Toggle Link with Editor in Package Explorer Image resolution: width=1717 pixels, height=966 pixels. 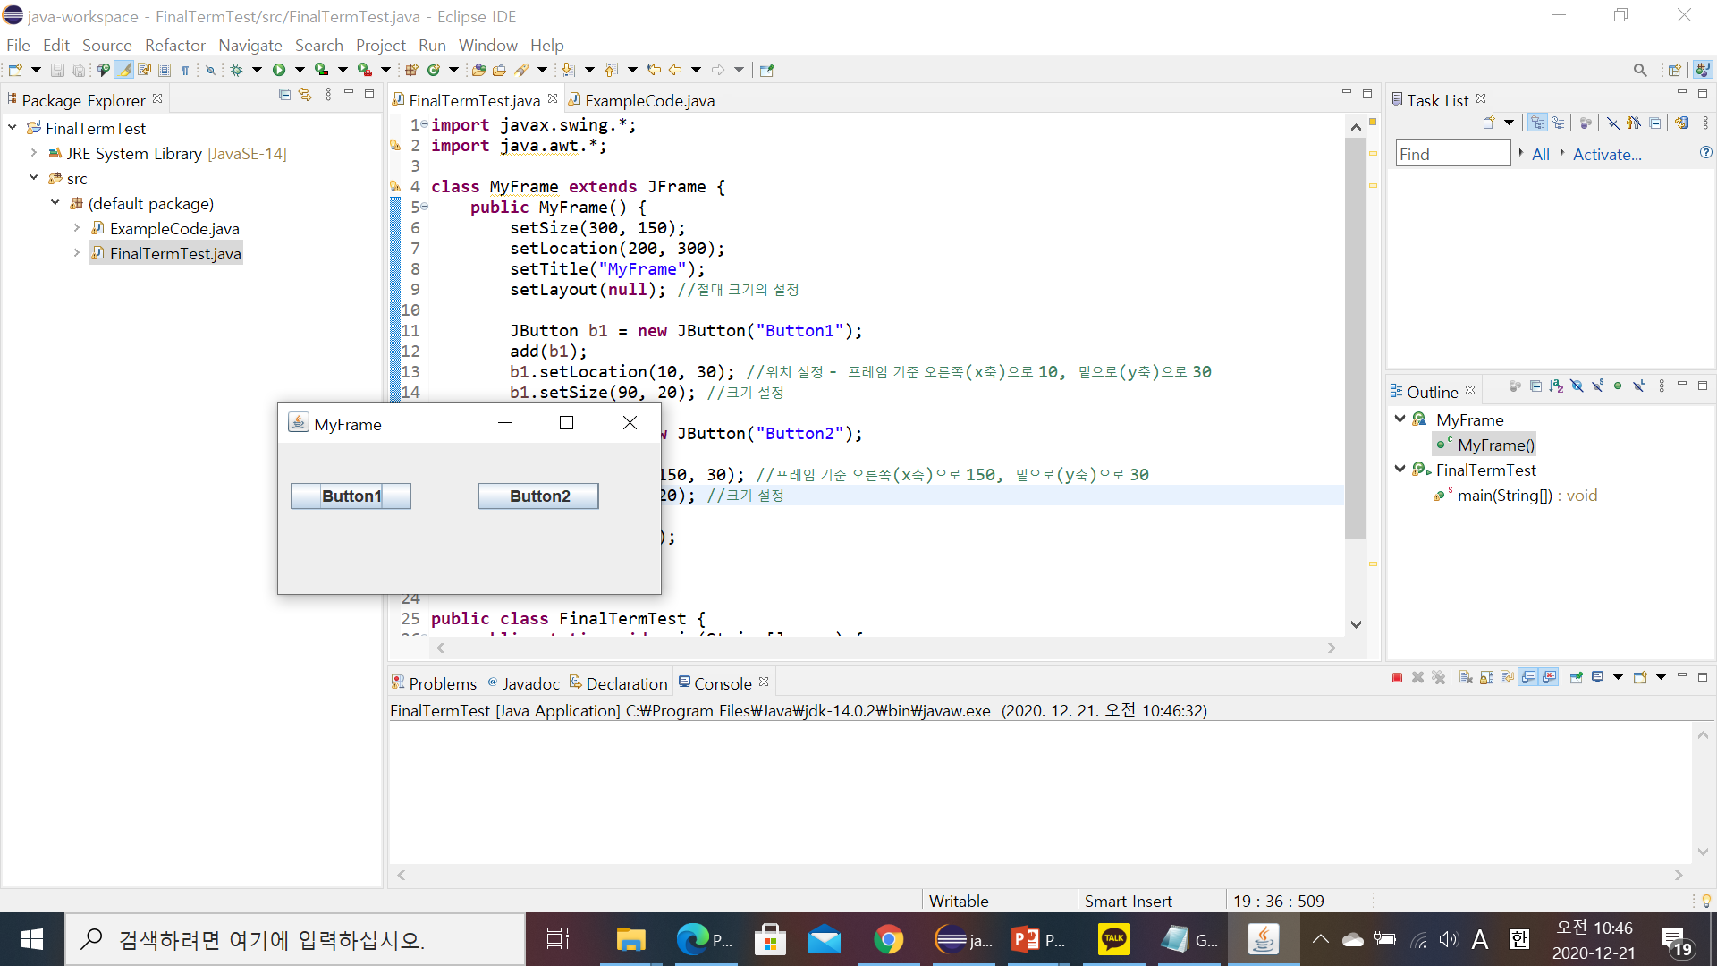click(305, 95)
